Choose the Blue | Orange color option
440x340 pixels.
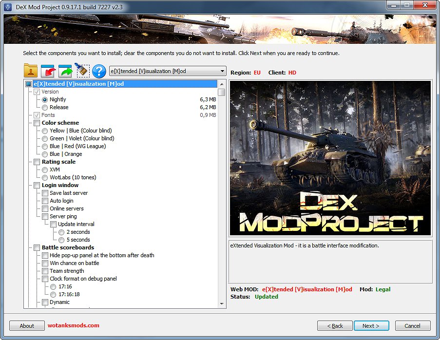pos(45,154)
